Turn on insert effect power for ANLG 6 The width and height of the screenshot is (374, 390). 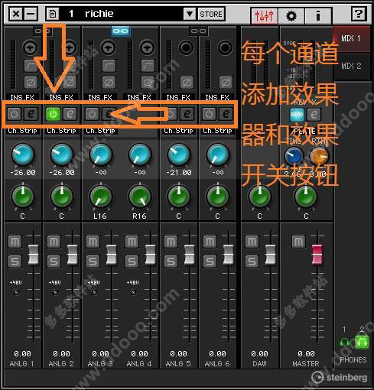point(209,114)
